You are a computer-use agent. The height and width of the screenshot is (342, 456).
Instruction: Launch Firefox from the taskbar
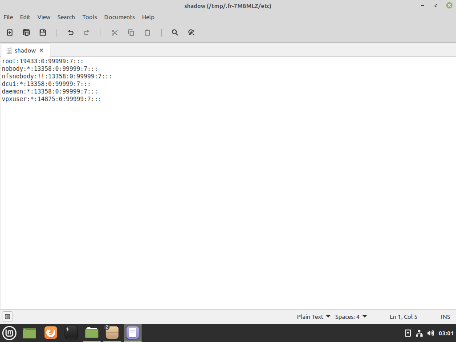pyautogui.click(x=51, y=333)
